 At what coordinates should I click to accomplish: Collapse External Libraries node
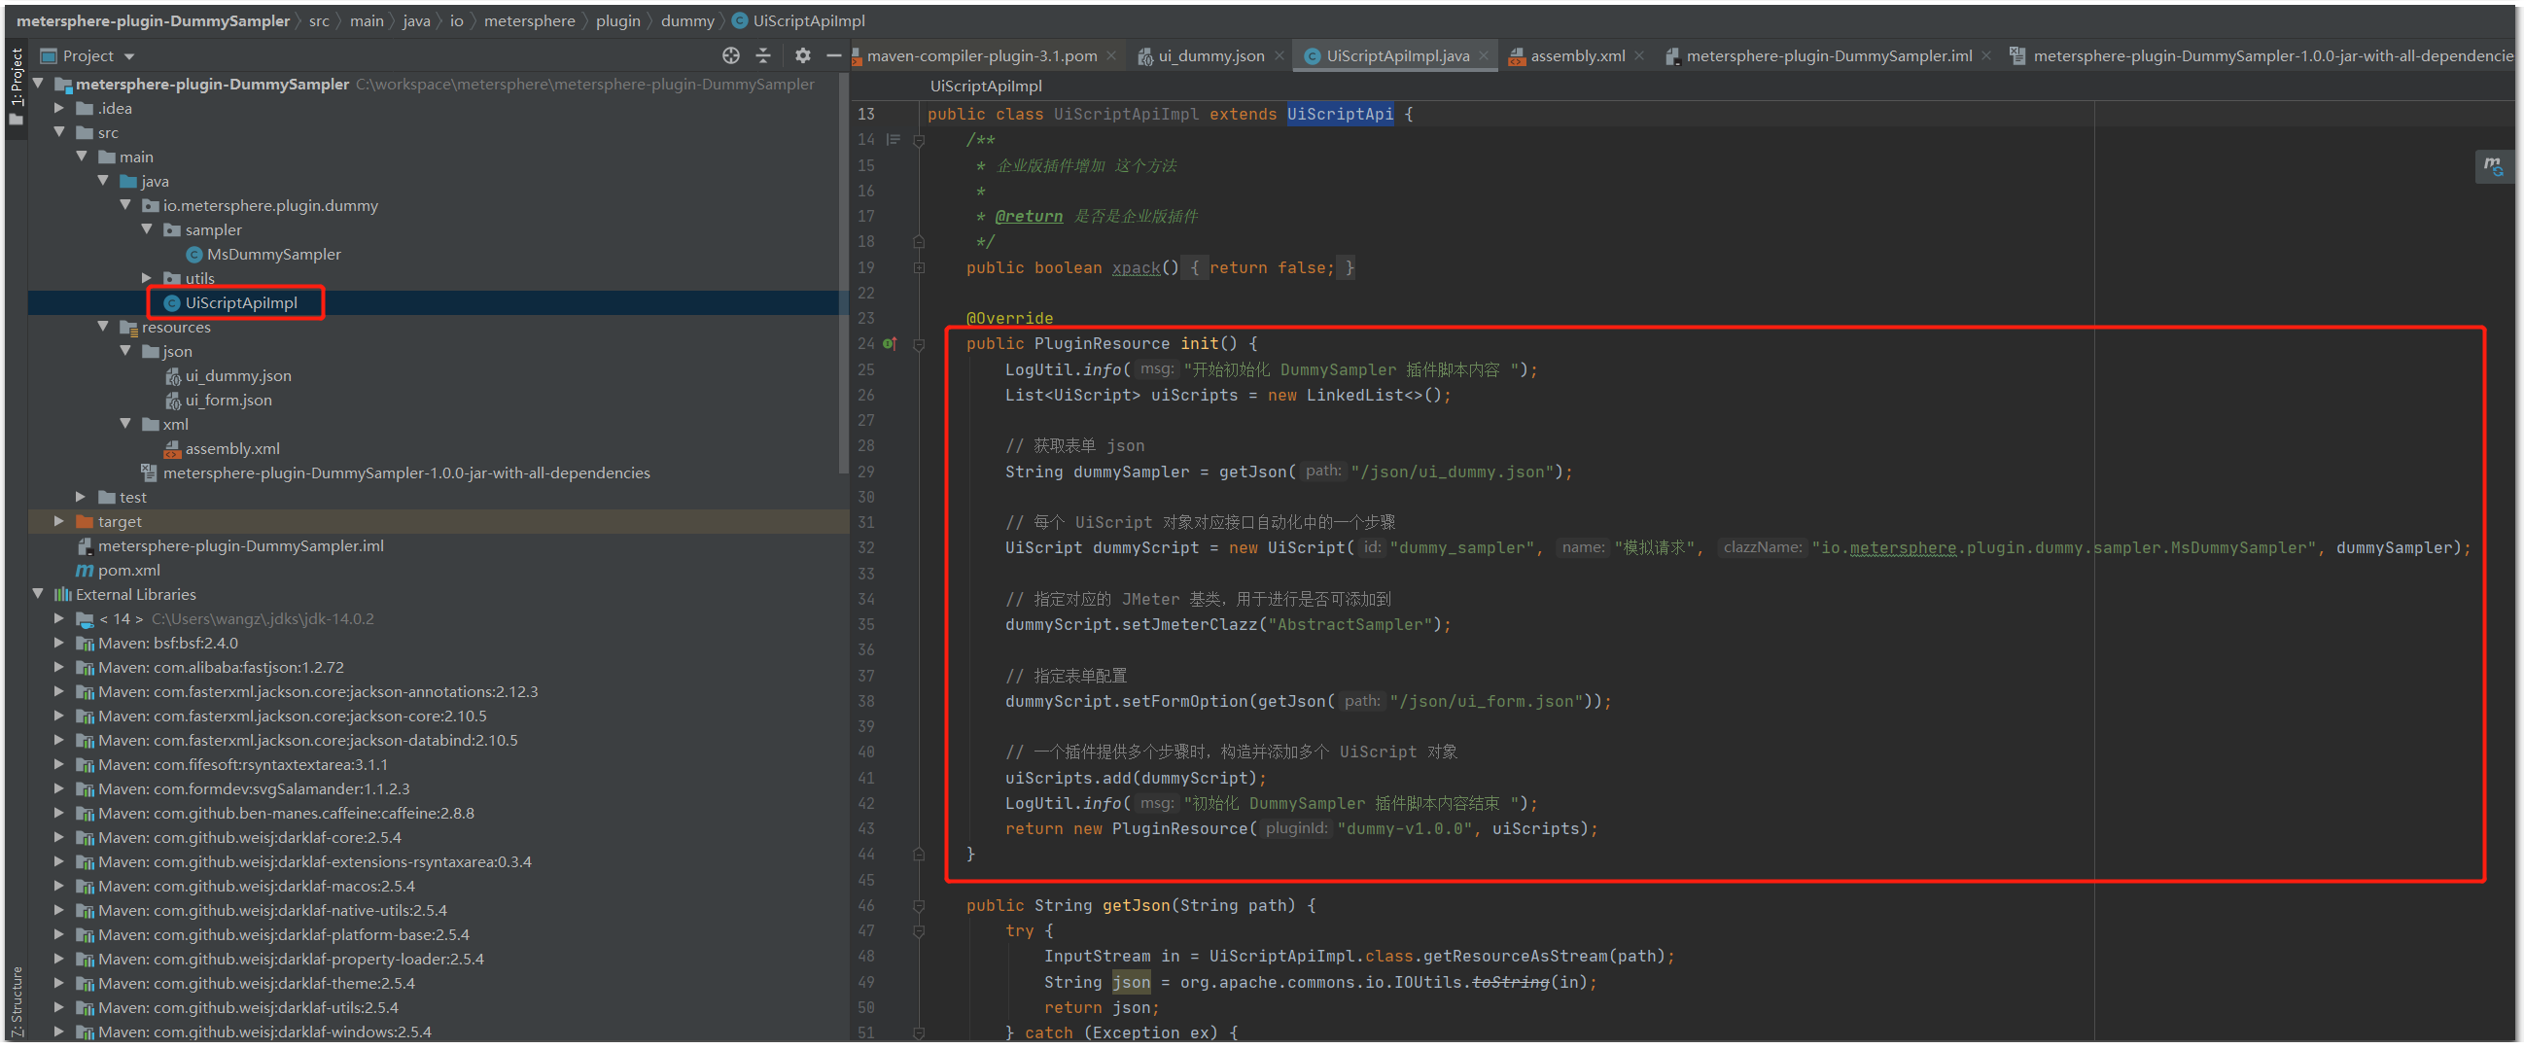[38, 596]
